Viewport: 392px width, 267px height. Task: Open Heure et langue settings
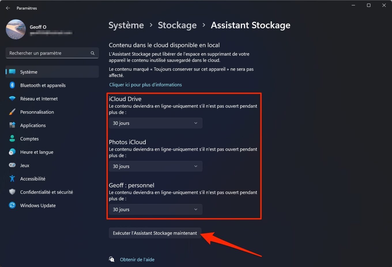pos(52,152)
